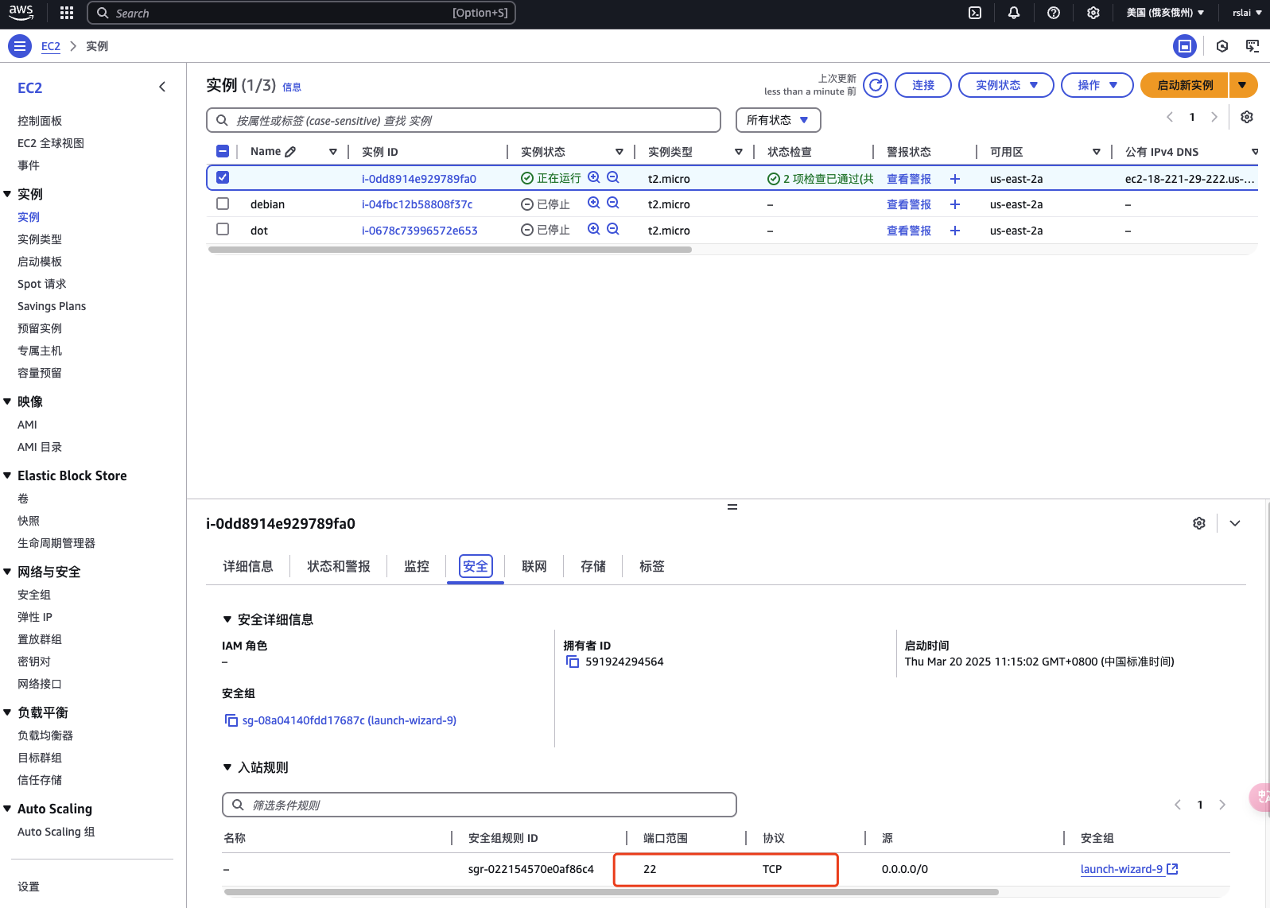The height and width of the screenshot is (908, 1270).
Task: Collapse the 安全详细信息 section
Action: 227,619
